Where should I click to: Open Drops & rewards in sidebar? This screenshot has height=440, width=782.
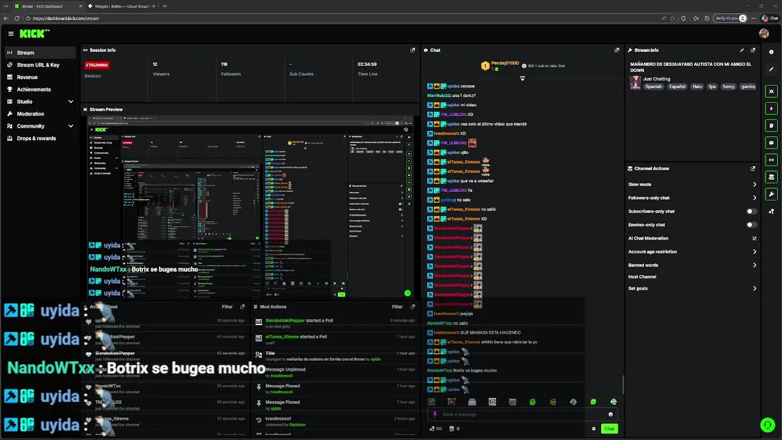(x=40, y=138)
